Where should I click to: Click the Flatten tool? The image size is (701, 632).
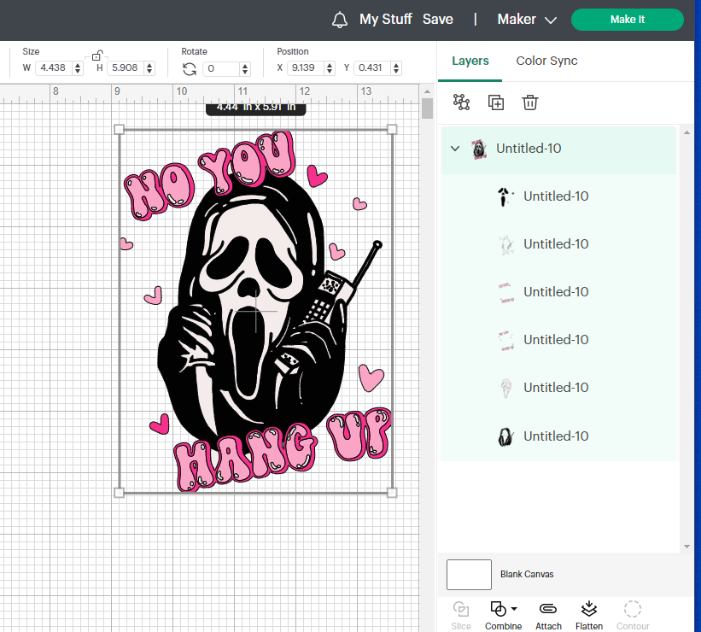point(589,616)
